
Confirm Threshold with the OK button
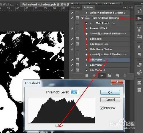[x=110, y=92]
